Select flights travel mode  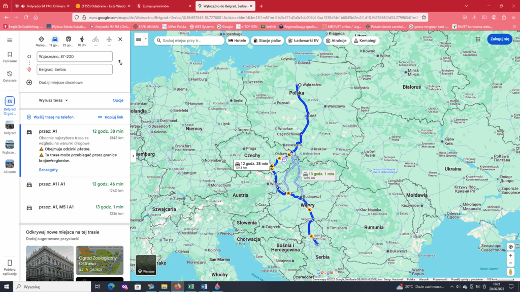[x=109, y=41]
